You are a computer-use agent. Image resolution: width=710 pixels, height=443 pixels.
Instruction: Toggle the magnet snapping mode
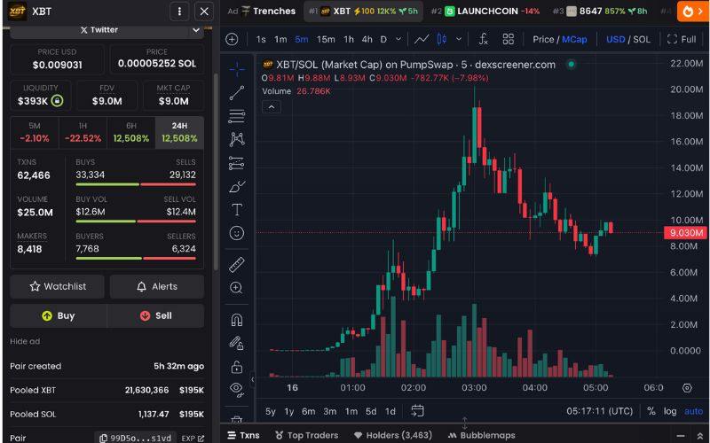[237, 320]
